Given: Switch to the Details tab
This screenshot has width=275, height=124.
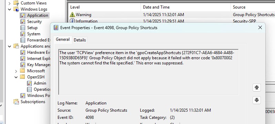Looking at the screenshot, I should [80, 40].
